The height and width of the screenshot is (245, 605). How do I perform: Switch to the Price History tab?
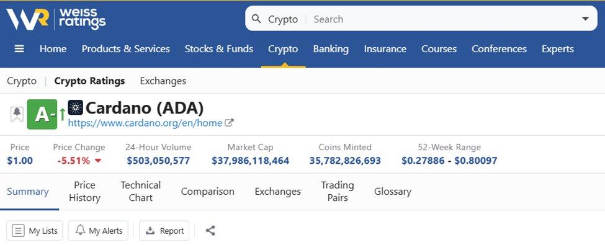[x=84, y=192]
